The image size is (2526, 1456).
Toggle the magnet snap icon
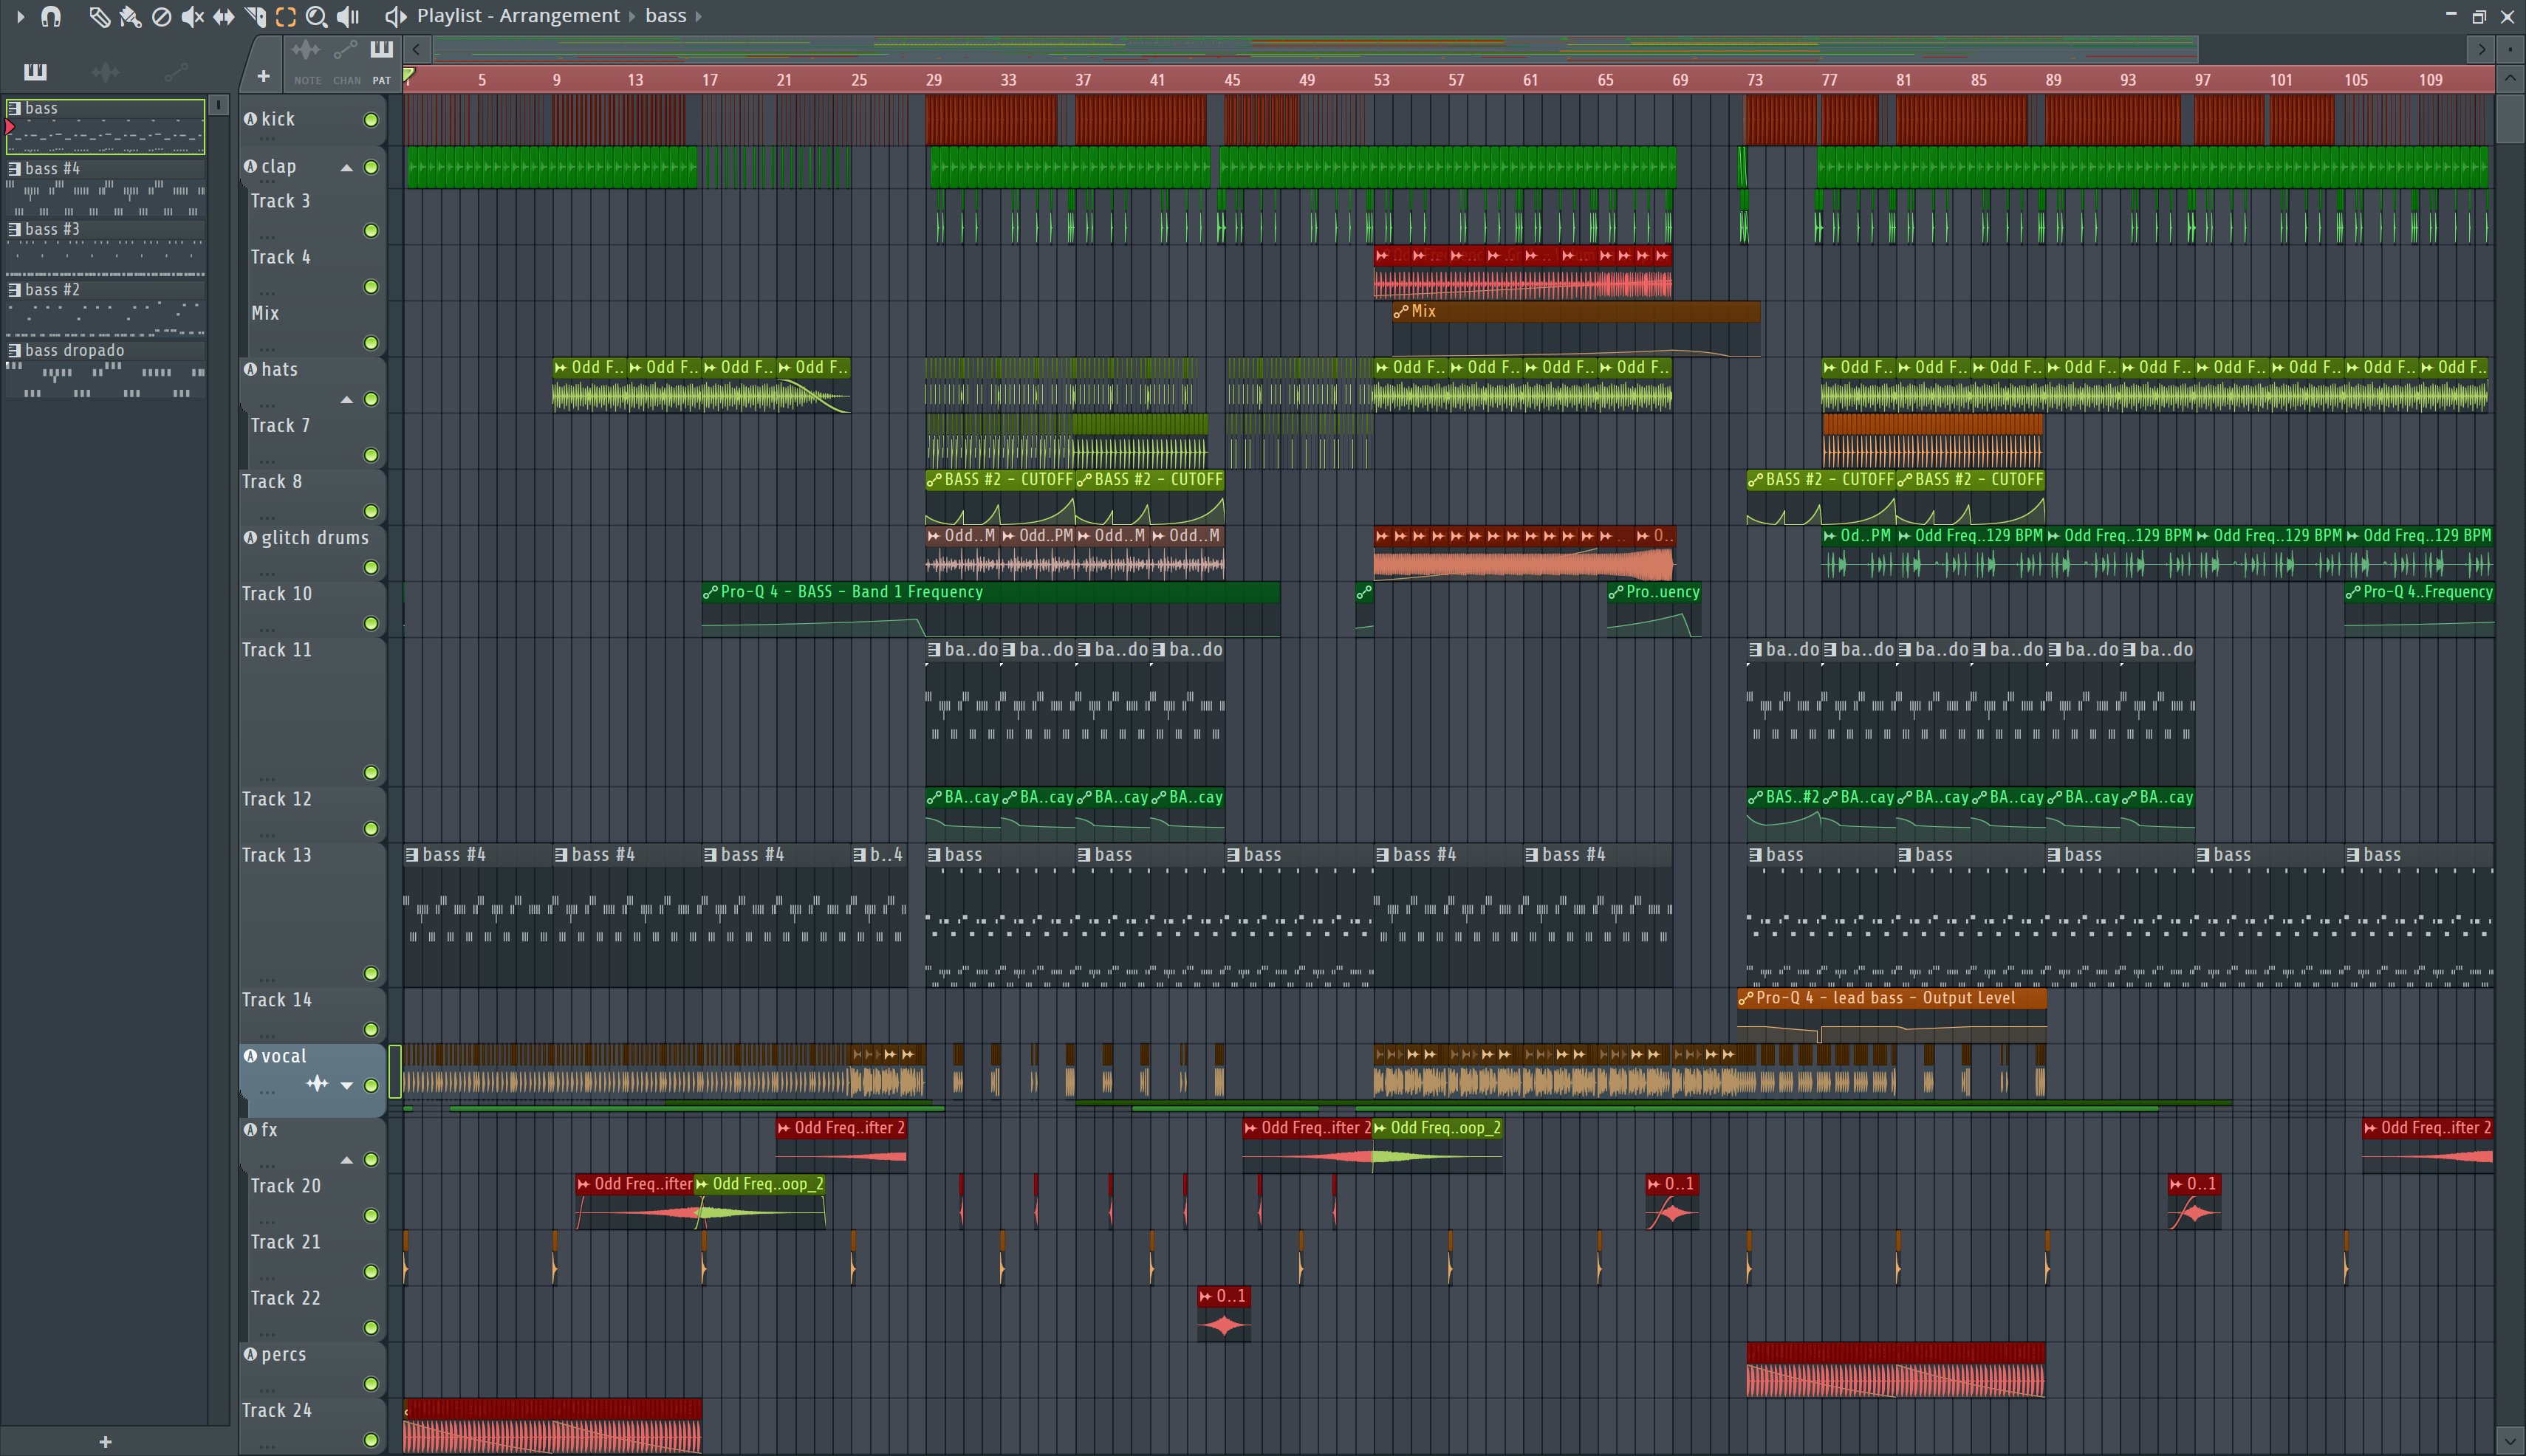click(51, 16)
